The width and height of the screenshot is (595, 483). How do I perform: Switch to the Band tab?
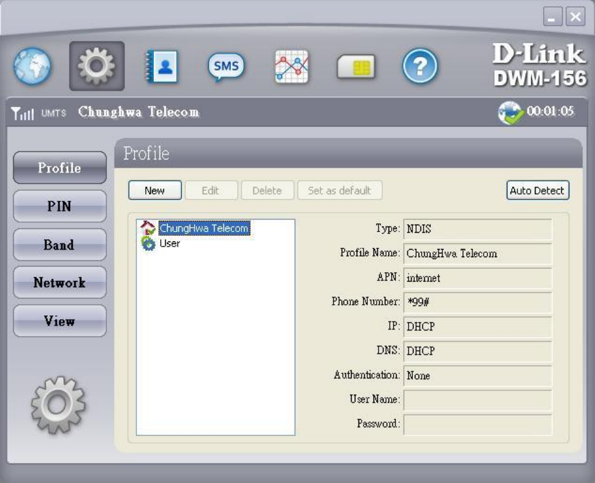tap(60, 245)
